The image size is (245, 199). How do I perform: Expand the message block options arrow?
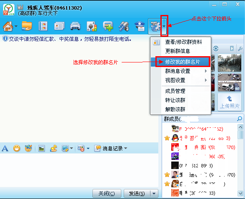click(88, 148)
